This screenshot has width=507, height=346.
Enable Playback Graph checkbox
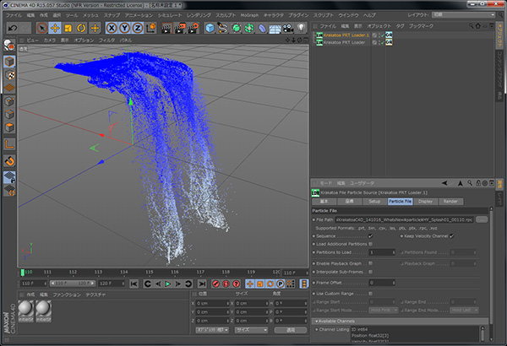[371, 263]
